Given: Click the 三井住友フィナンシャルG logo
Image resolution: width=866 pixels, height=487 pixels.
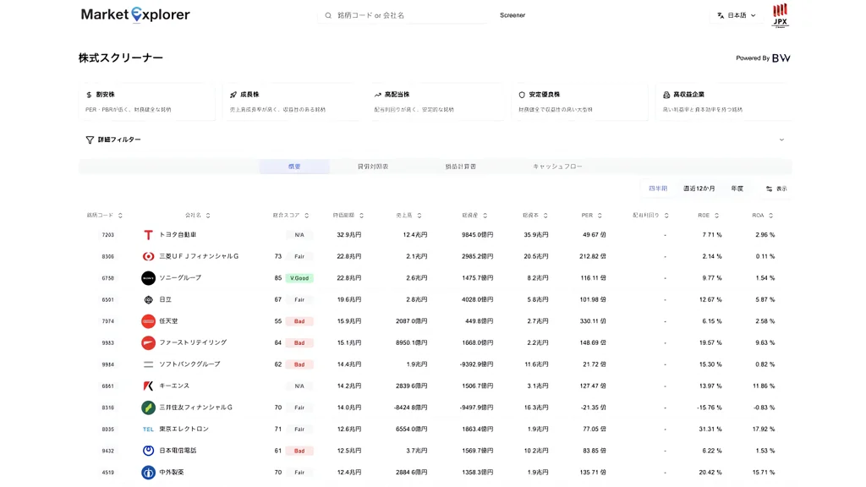Looking at the screenshot, I should [148, 408].
